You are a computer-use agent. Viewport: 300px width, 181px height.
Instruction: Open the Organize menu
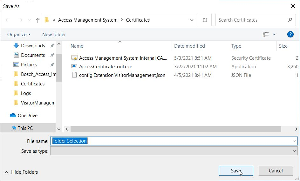coord(19,34)
